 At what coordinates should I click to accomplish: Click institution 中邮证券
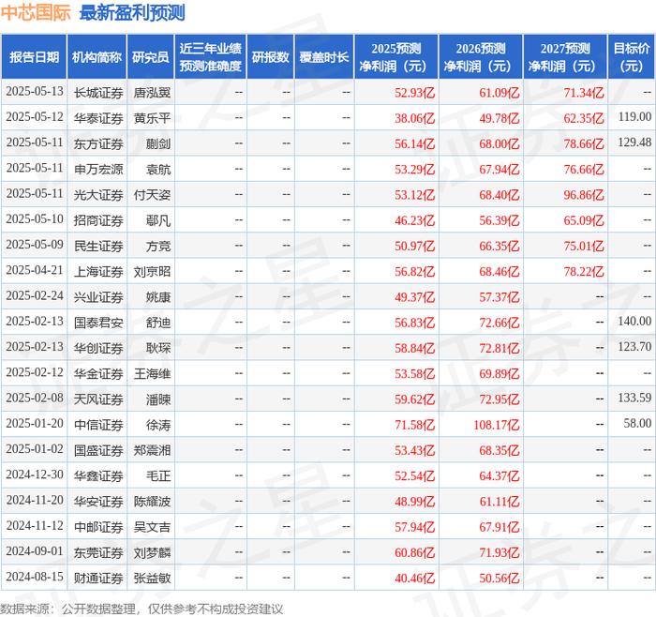pos(98,527)
